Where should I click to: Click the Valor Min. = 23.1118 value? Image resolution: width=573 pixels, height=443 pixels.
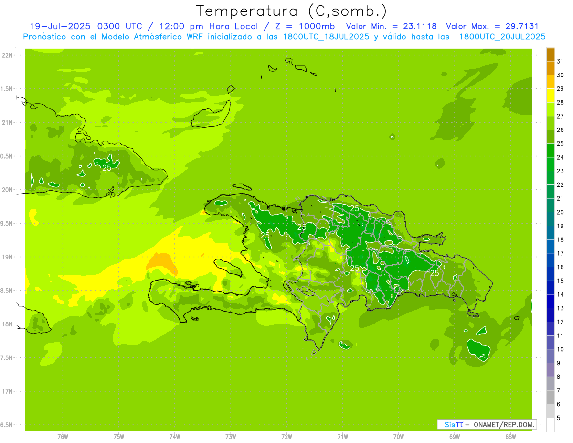click(x=391, y=26)
